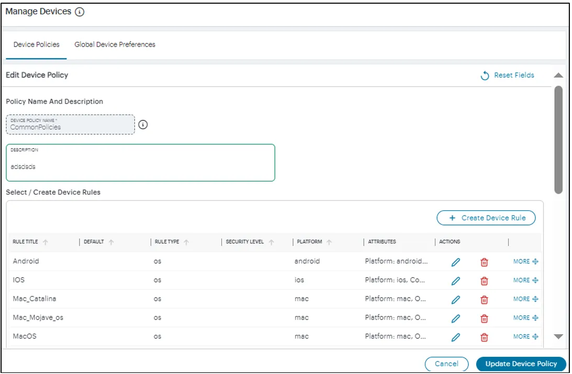Click the Update Device Policy button
The height and width of the screenshot is (374, 572).
tap(521, 364)
